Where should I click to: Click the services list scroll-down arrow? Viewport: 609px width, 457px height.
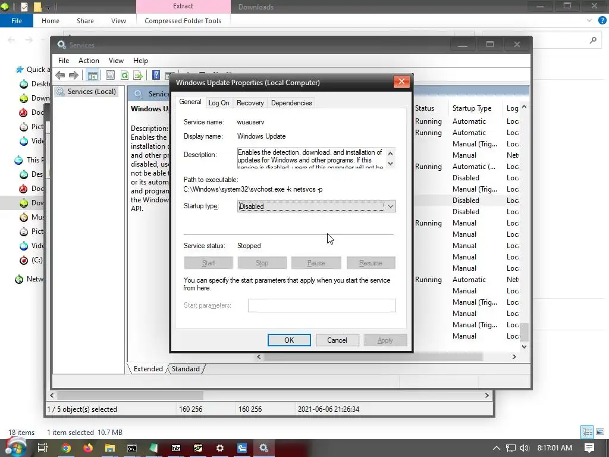(525, 347)
